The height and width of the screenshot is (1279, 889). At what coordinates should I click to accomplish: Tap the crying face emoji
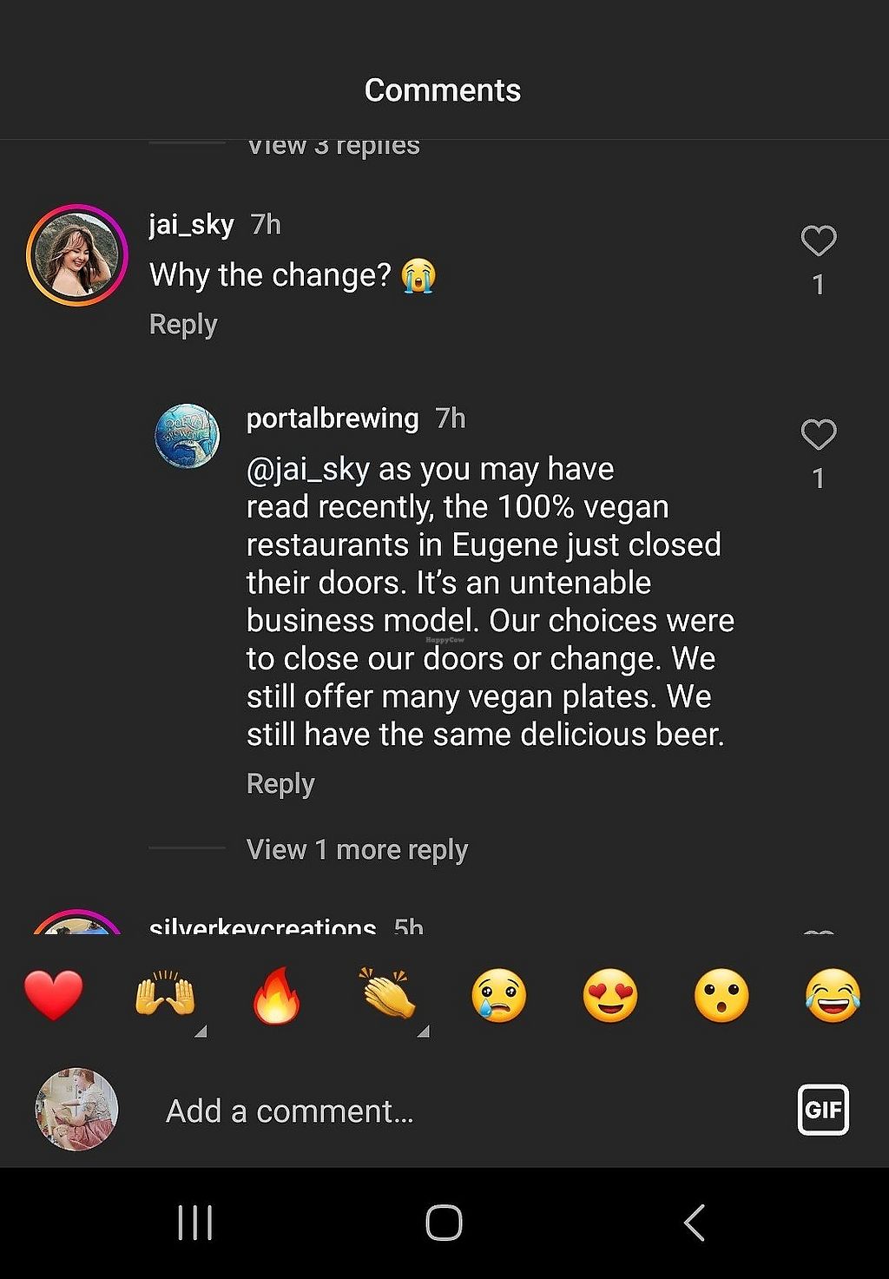(x=499, y=995)
